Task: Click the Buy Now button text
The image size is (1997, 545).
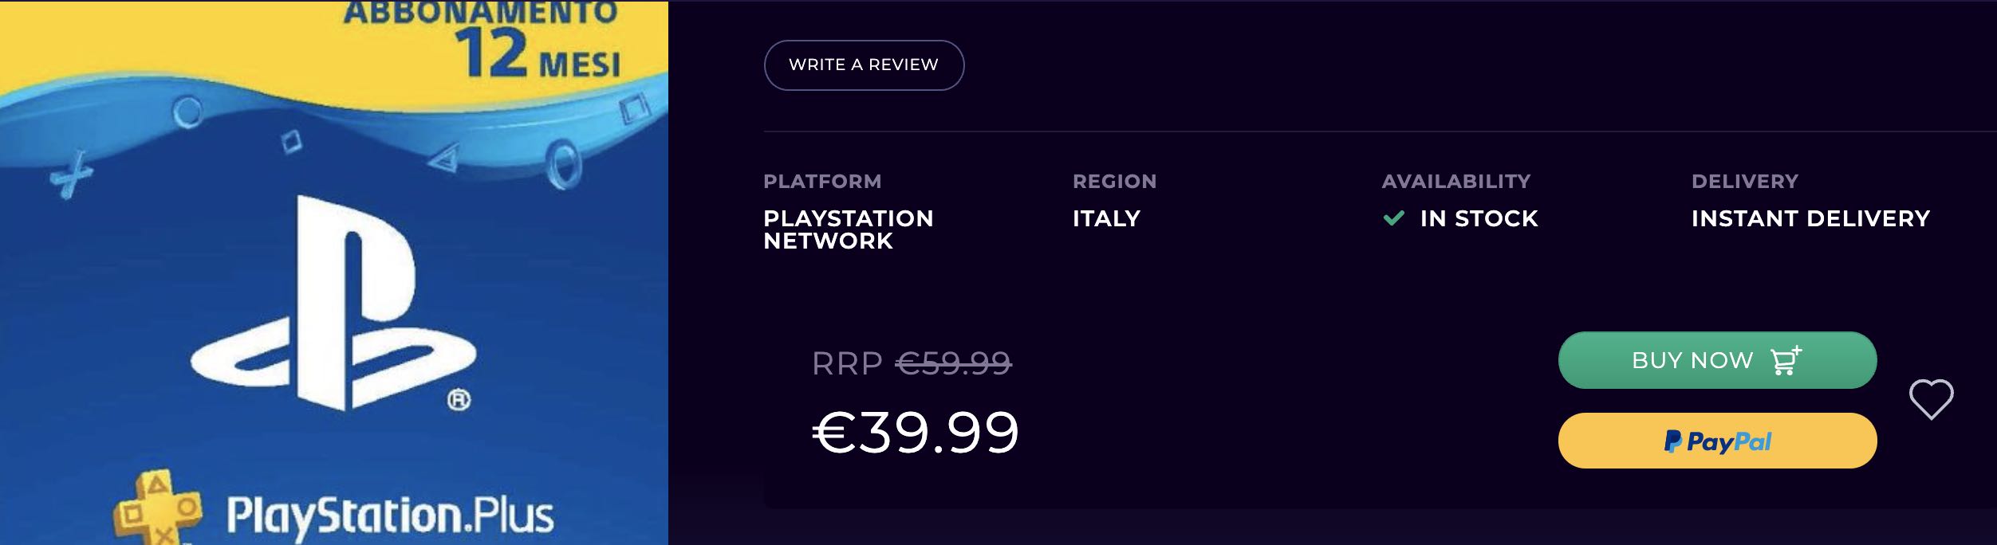Action: pyautogui.click(x=1692, y=360)
